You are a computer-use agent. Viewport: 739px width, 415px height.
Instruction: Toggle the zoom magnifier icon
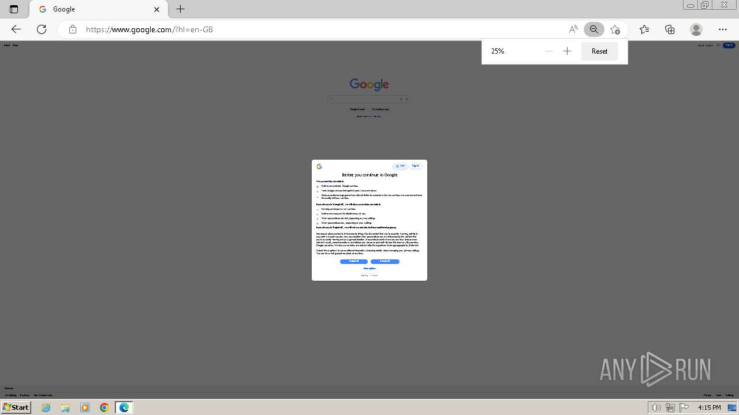594,29
